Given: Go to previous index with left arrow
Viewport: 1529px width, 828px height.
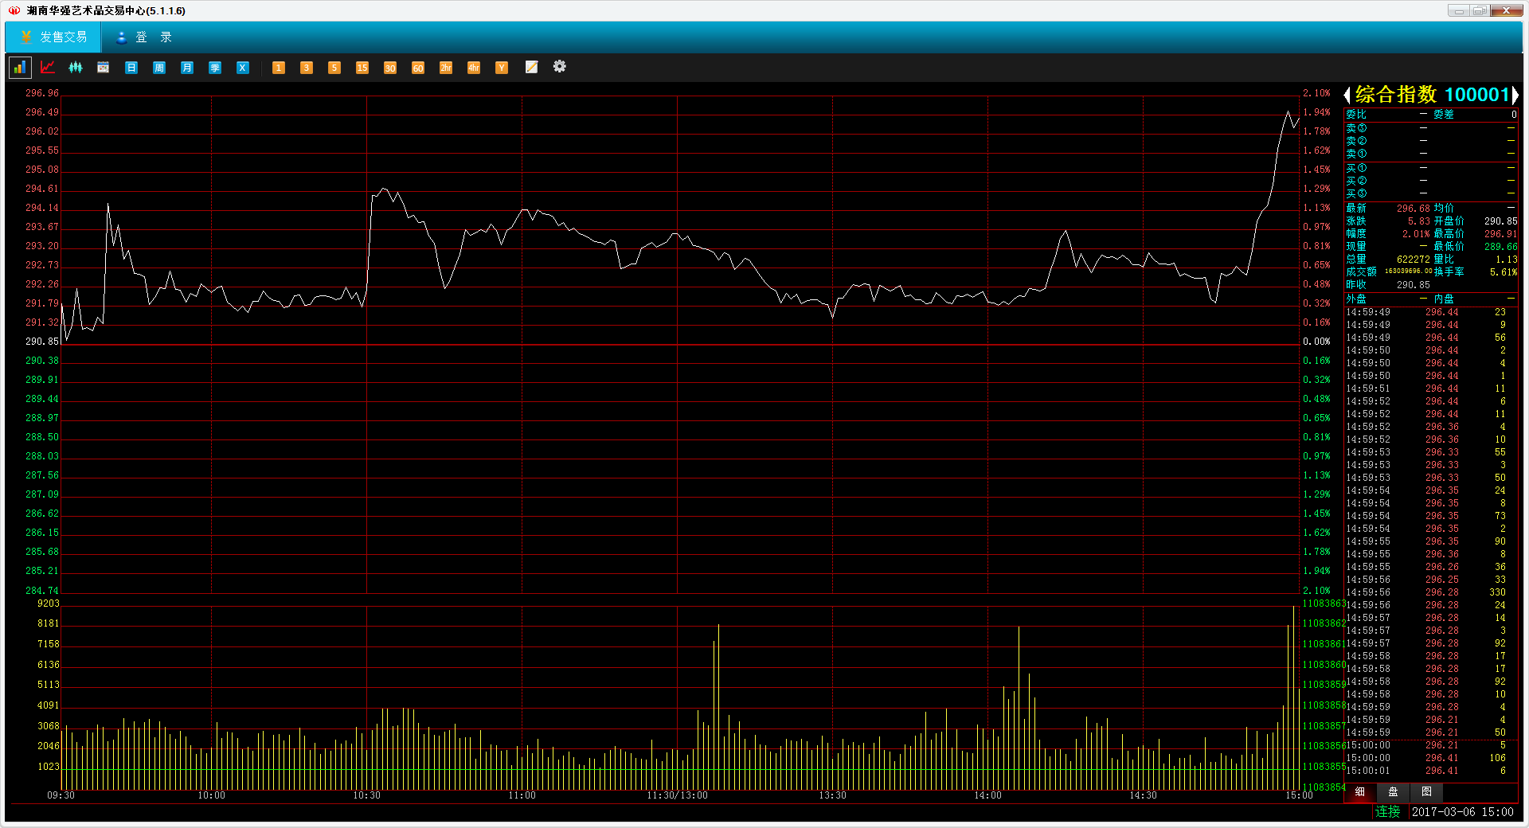Looking at the screenshot, I should pos(1347,96).
